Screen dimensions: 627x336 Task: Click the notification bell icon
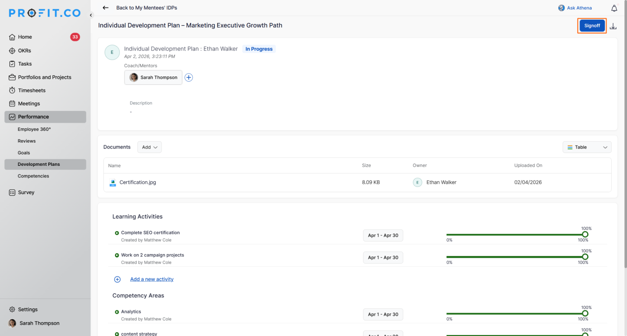(x=614, y=8)
